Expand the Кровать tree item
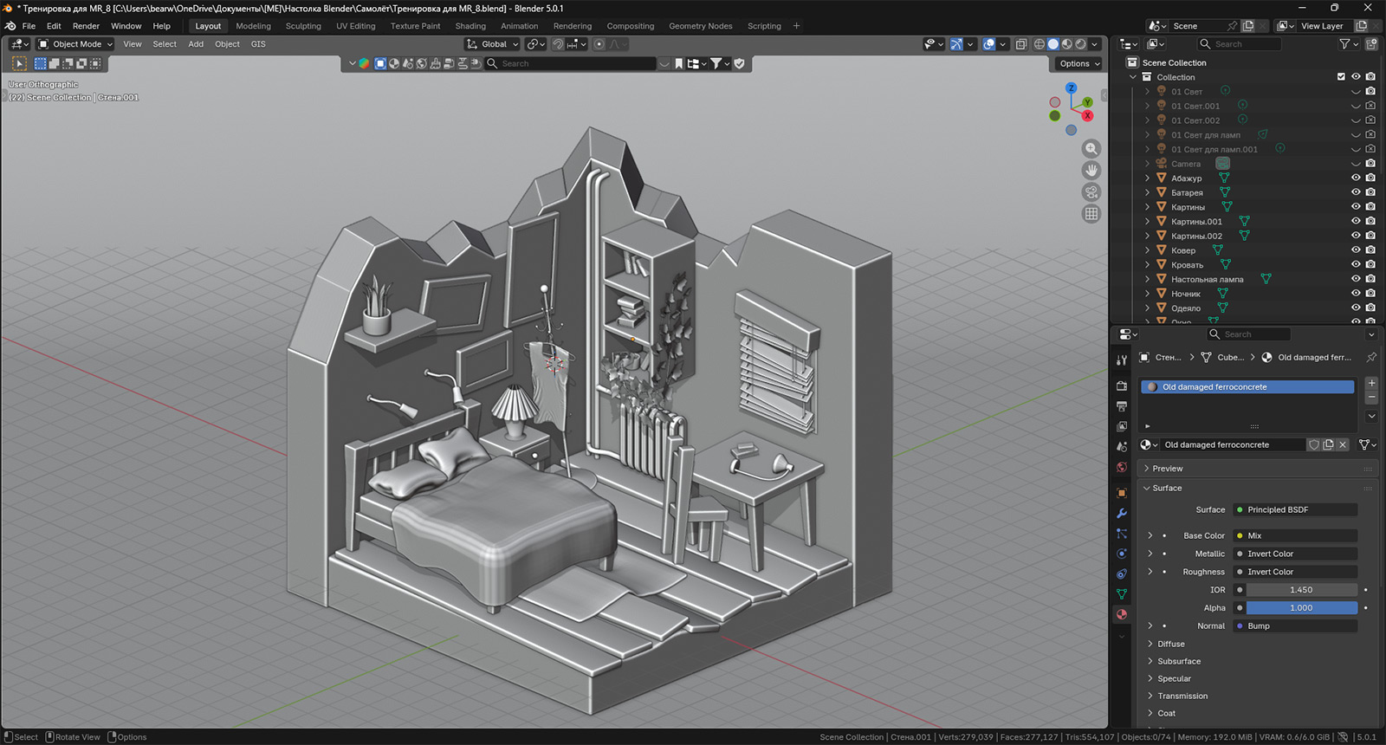 click(x=1148, y=265)
